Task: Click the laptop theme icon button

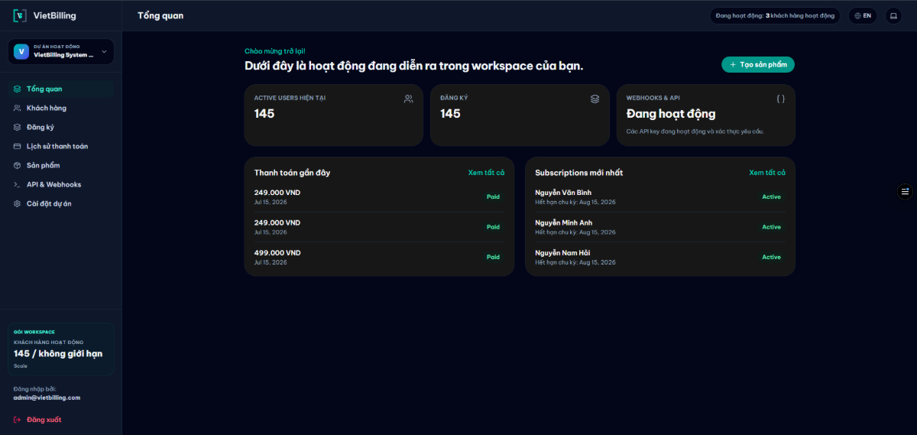Action: point(893,15)
